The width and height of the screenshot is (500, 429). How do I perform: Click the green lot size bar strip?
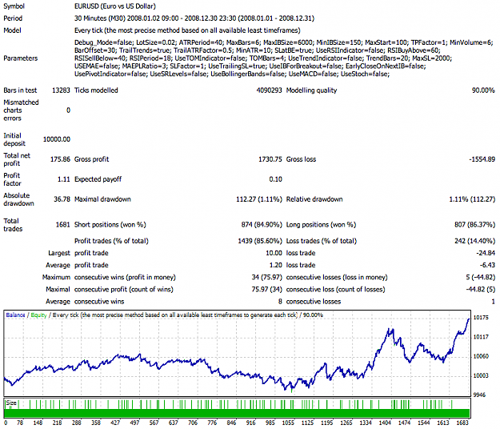[237, 413]
